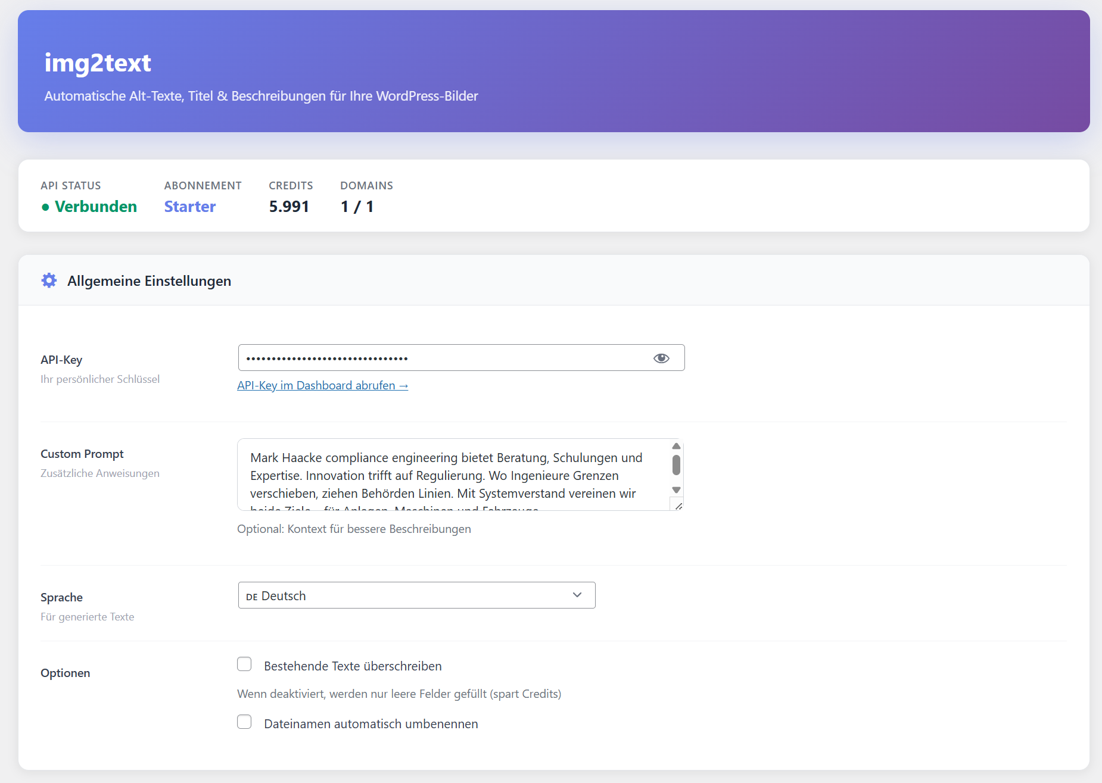Click the Starter subscription plan text
This screenshot has width=1102, height=783.
pyautogui.click(x=189, y=207)
